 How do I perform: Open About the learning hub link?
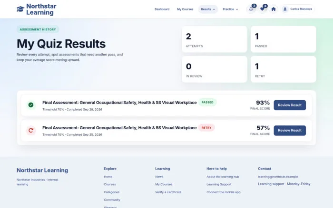click(x=223, y=177)
